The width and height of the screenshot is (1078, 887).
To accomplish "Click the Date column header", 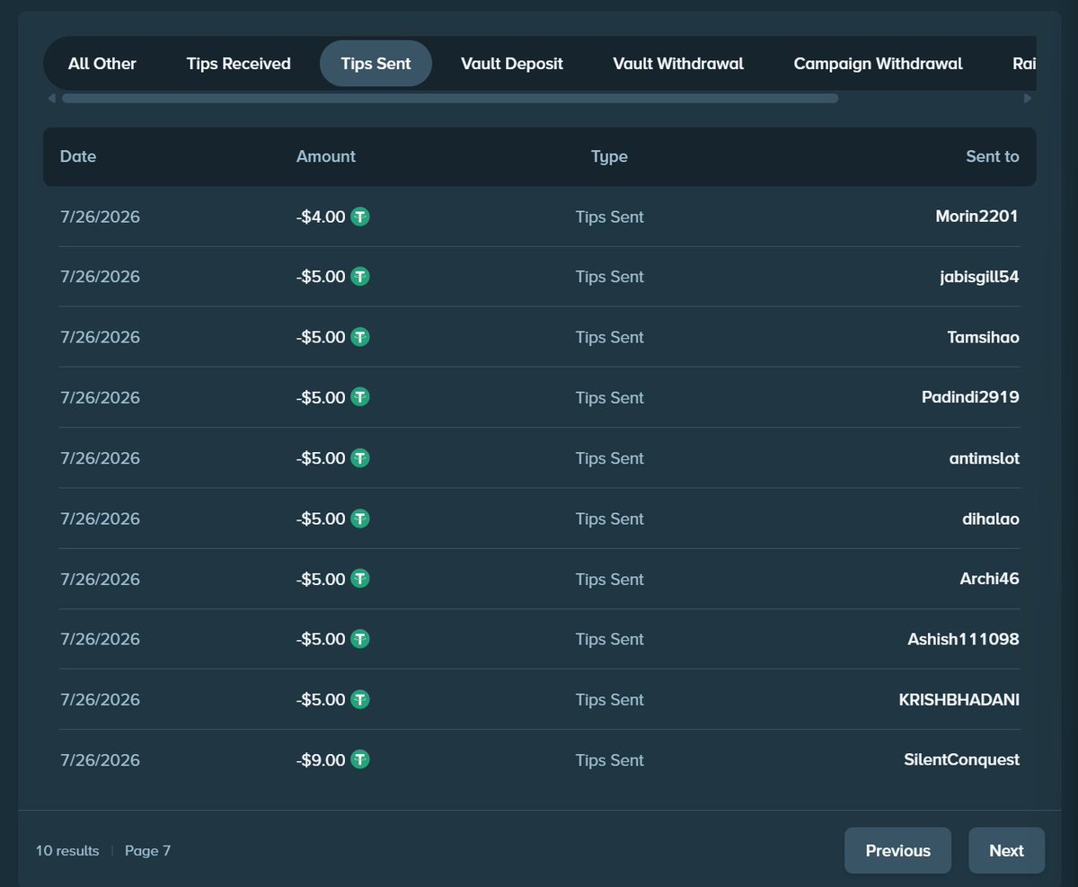I will pyautogui.click(x=78, y=156).
